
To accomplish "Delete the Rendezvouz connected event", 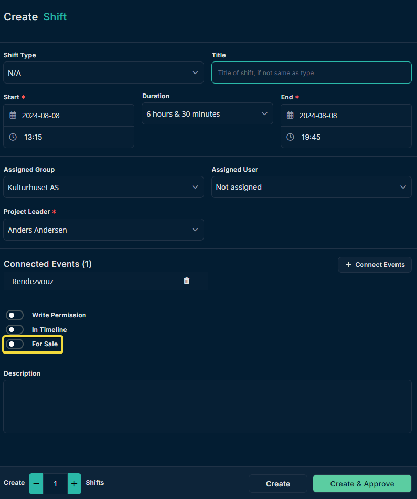I will (187, 280).
